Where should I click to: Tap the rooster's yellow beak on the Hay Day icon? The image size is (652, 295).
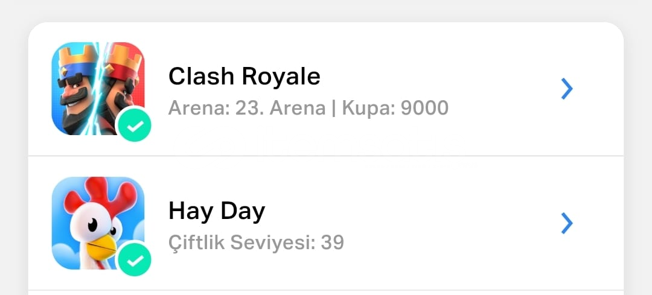click(101, 247)
